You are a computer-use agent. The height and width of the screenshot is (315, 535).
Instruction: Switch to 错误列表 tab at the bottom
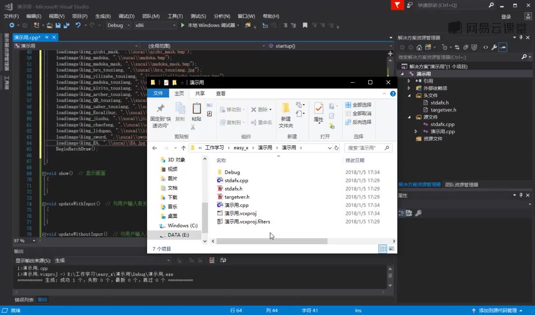[24, 300]
